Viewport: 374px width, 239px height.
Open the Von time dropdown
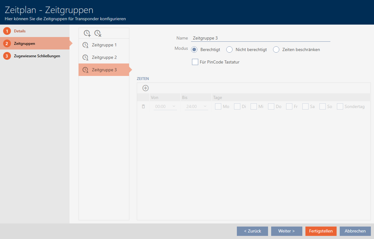point(165,106)
